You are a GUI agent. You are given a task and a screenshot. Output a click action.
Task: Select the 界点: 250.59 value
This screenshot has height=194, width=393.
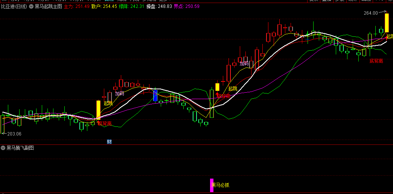(187, 6)
